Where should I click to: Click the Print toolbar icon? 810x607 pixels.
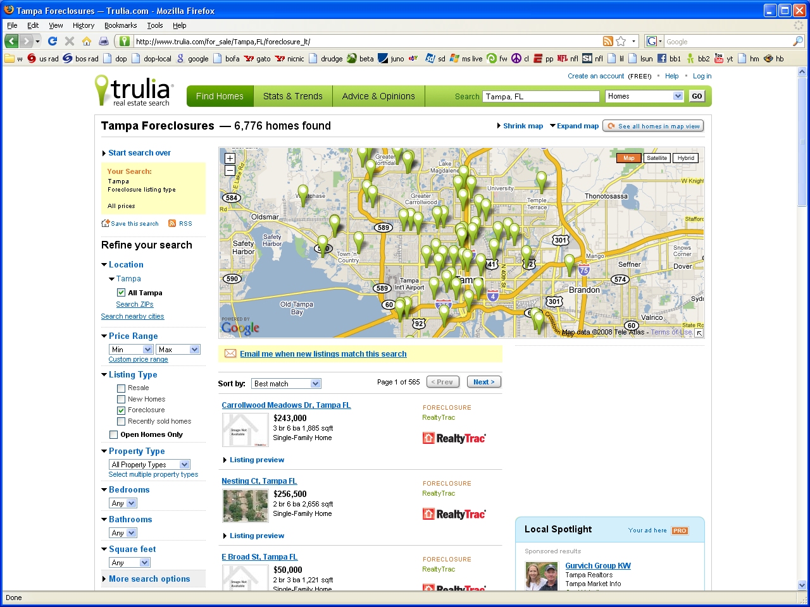(x=104, y=41)
